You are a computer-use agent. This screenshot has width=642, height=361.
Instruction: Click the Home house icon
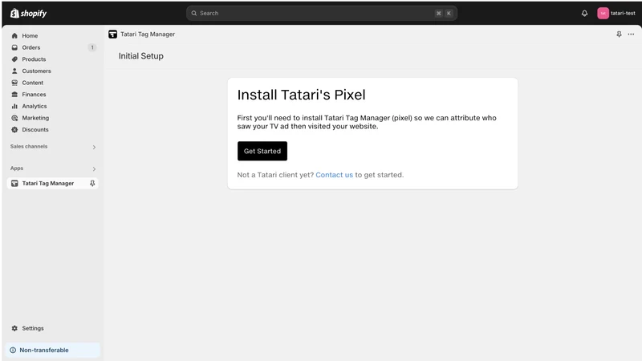pyautogui.click(x=14, y=35)
